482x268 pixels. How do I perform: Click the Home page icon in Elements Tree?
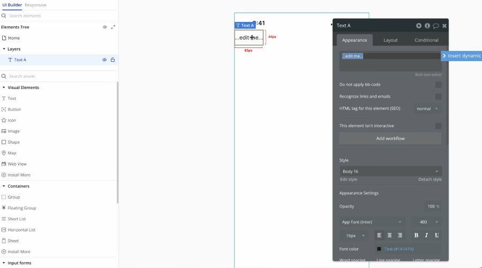click(x=4, y=38)
